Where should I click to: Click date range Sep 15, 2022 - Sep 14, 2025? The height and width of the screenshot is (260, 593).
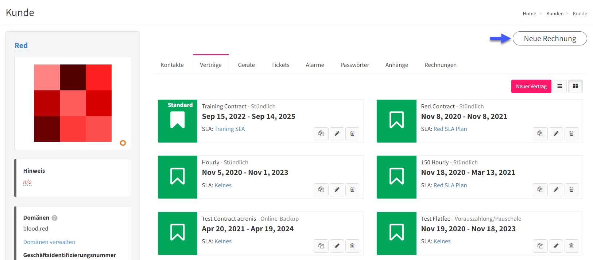click(249, 117)
